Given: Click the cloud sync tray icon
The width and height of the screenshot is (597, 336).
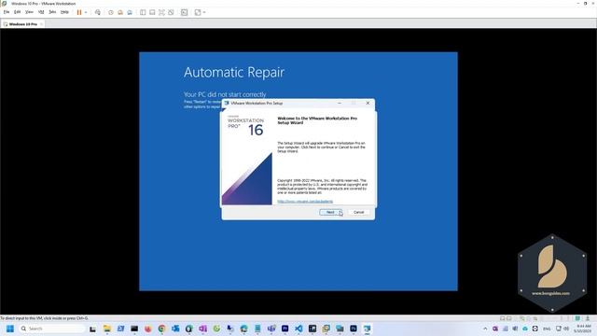Looking at the screenshot, I should (525, 329).
